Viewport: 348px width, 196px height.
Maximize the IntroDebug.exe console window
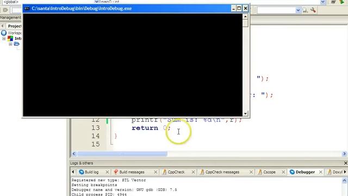point(239,9)
